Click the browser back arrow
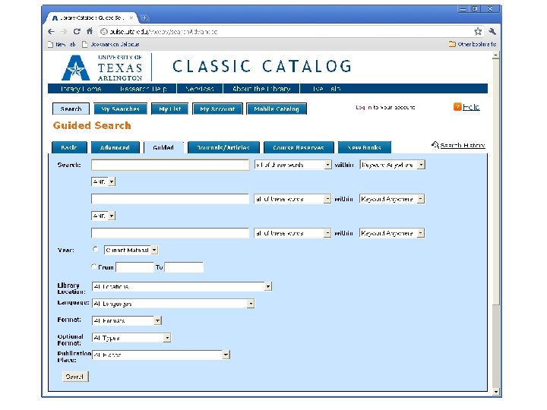The height and width of the screenshot is (410, 547). (x=52, y=31)
